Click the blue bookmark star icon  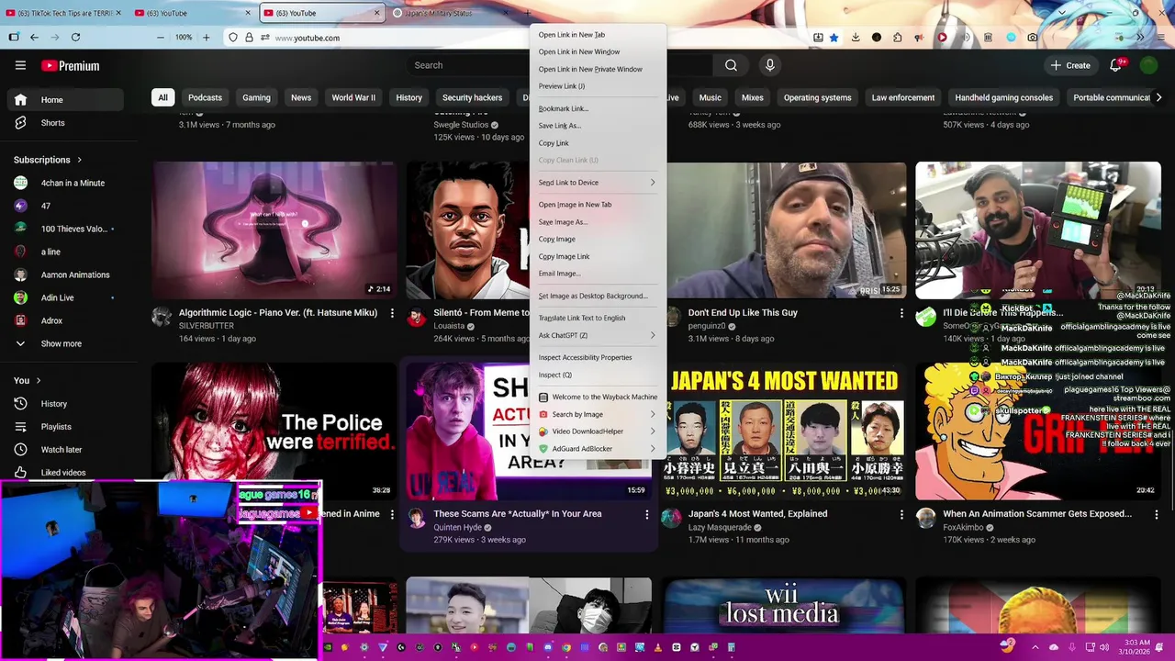834,38
